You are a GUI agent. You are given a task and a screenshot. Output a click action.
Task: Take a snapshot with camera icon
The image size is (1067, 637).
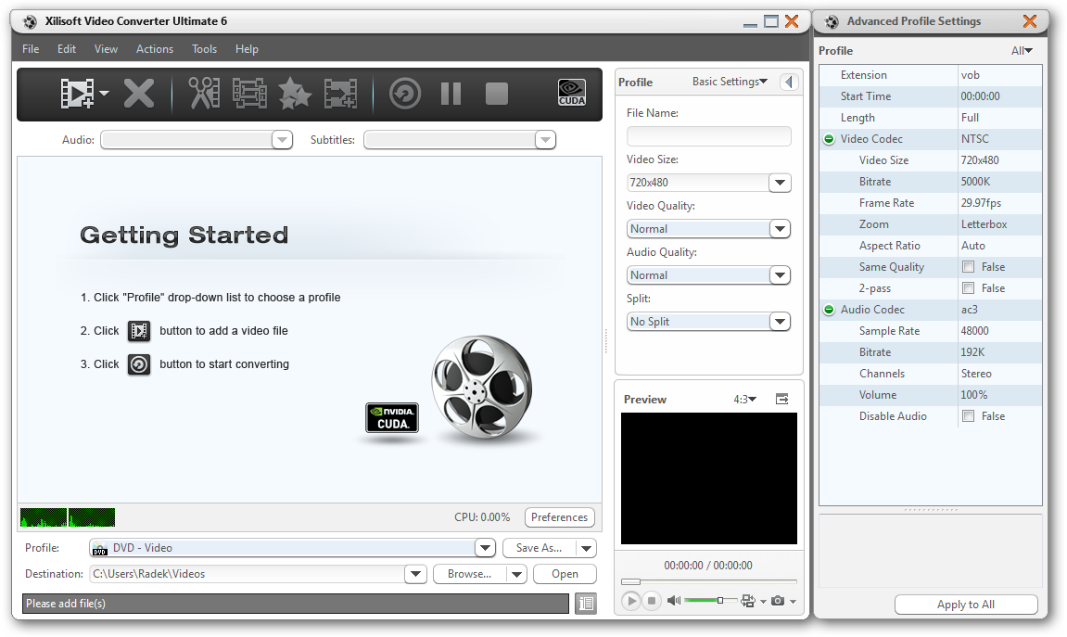778,600
